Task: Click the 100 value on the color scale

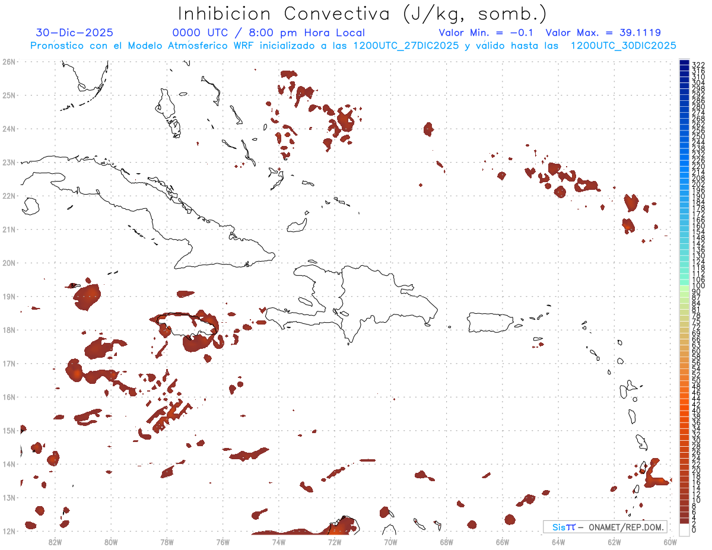Action: click(x=698, y=286)
